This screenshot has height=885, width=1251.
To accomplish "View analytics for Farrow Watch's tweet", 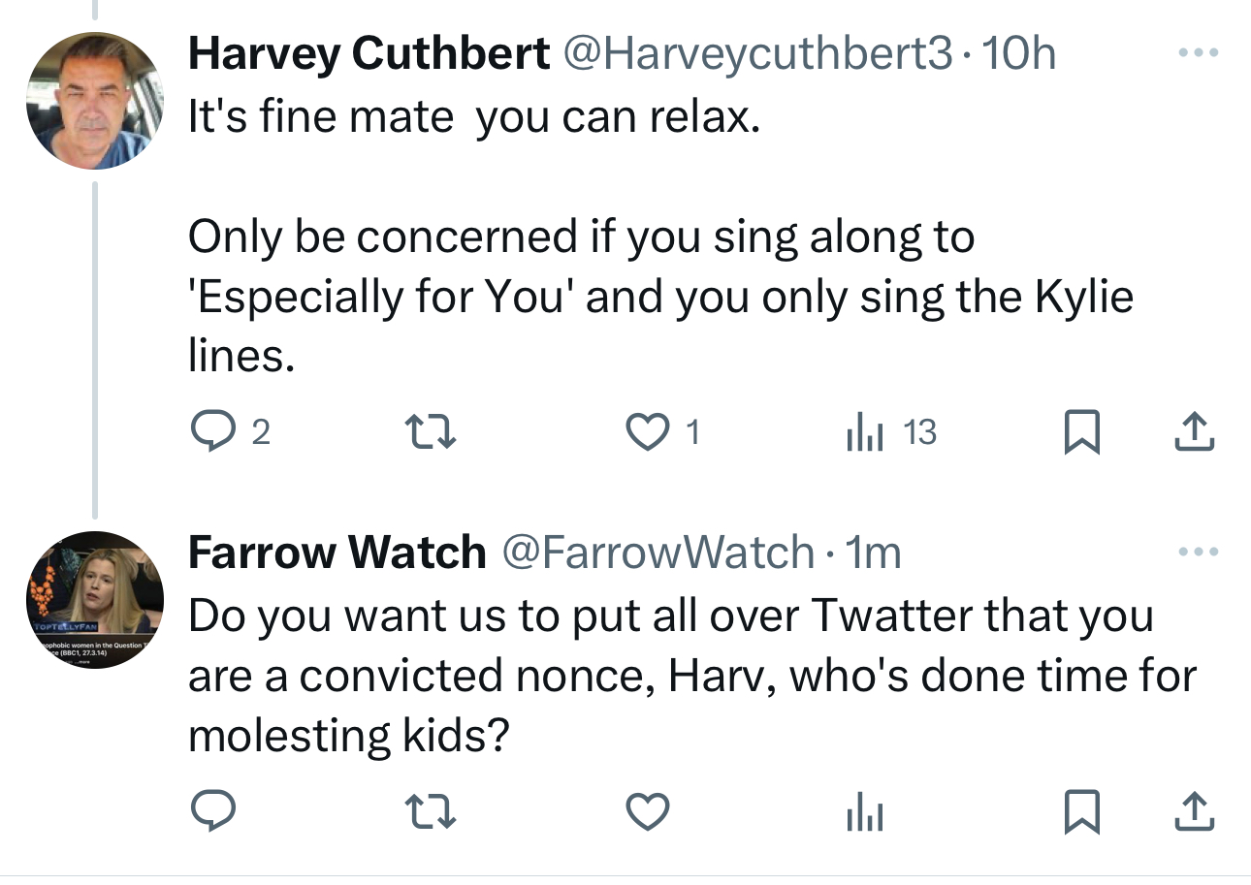I will coord(865,812).
